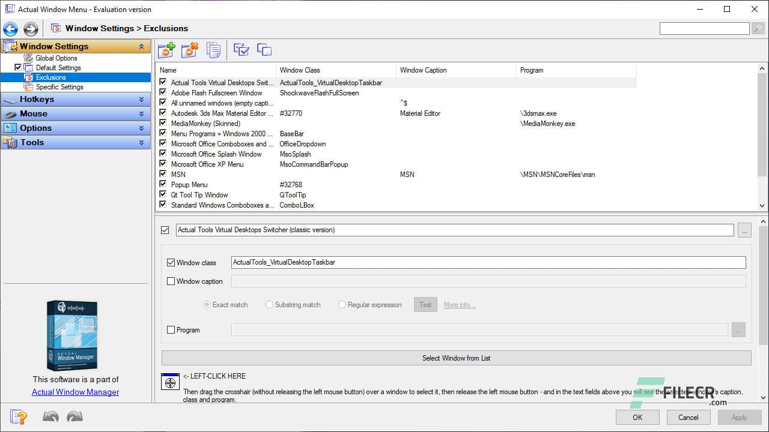Select Specific Settings in the sidebar tree
Screen dimensions: 769x432
[x=60, y=86]
